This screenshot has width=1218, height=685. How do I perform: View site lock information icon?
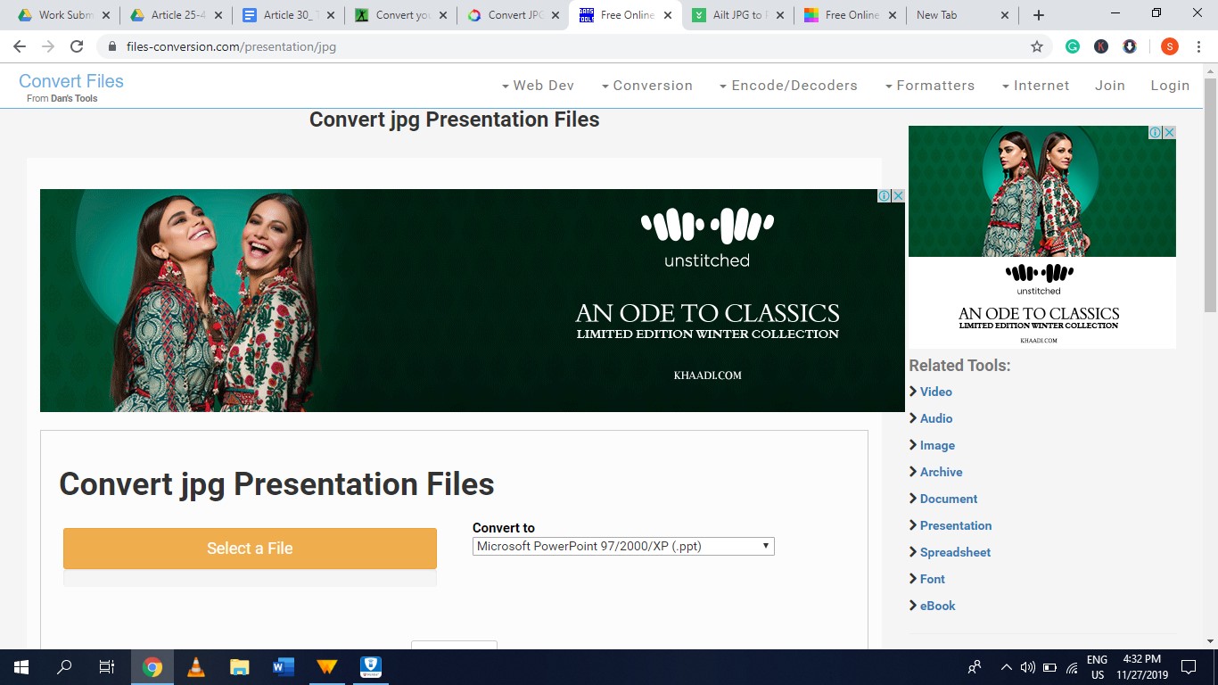pos(112,46)
